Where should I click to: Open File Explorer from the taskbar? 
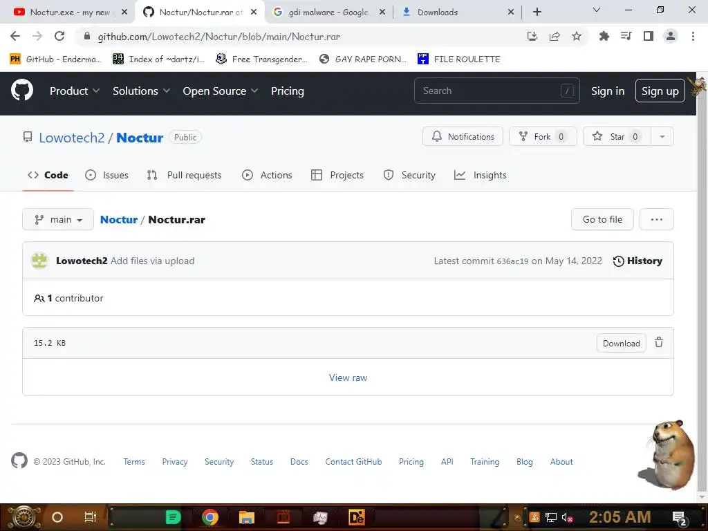(x=247, y=517)
